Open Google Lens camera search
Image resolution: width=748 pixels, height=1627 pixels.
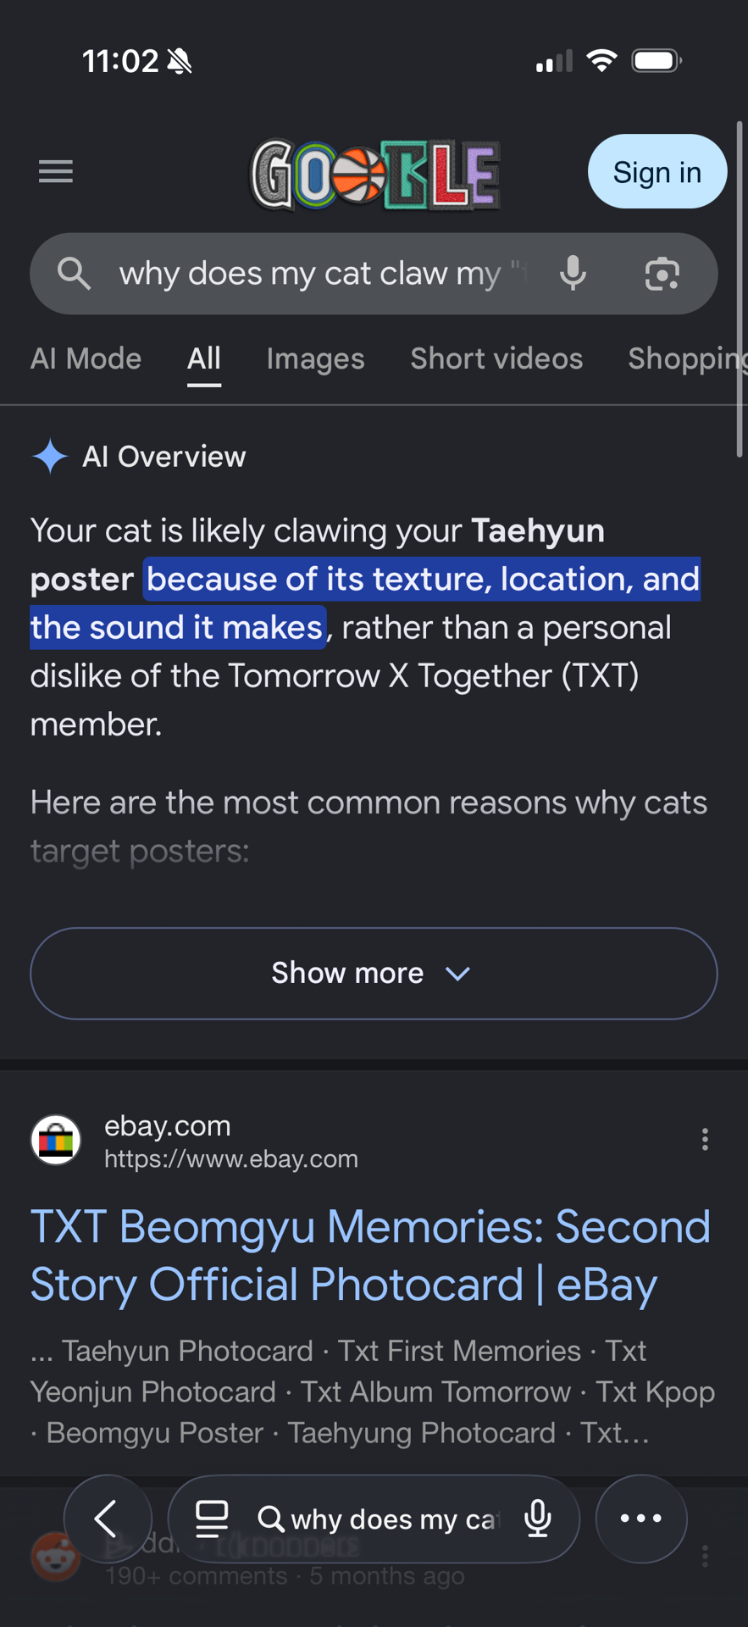(662, 274)
